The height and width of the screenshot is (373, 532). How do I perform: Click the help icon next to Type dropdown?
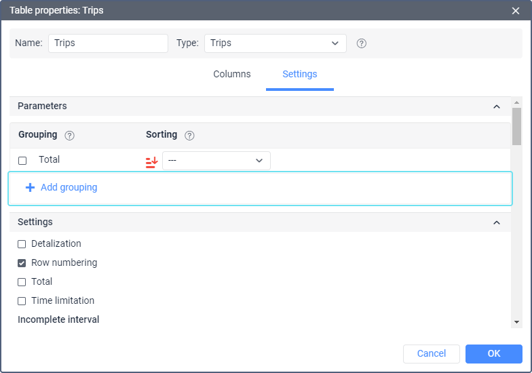[x=362, y=43]
